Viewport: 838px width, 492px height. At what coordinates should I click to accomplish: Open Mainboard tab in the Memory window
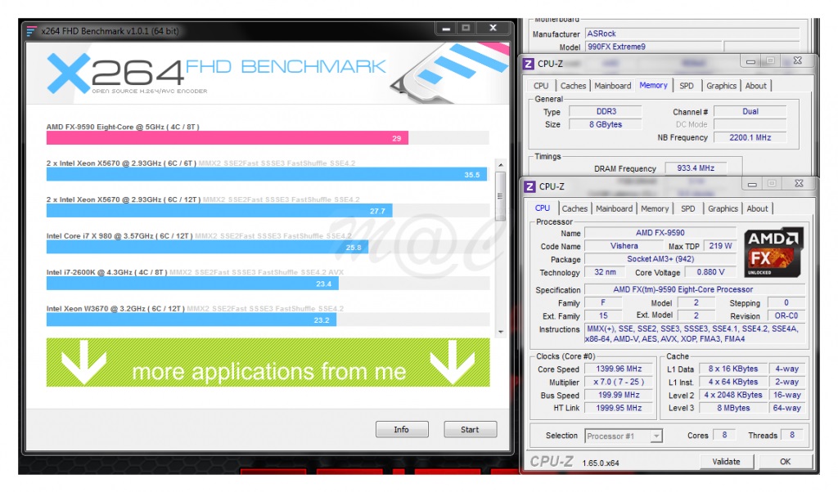pyautogui.click(x=612, y=86)
